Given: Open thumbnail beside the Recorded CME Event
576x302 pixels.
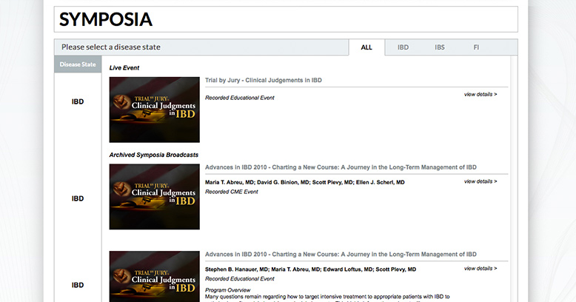Looking at the screenshot, I should (x=154, y=196).
